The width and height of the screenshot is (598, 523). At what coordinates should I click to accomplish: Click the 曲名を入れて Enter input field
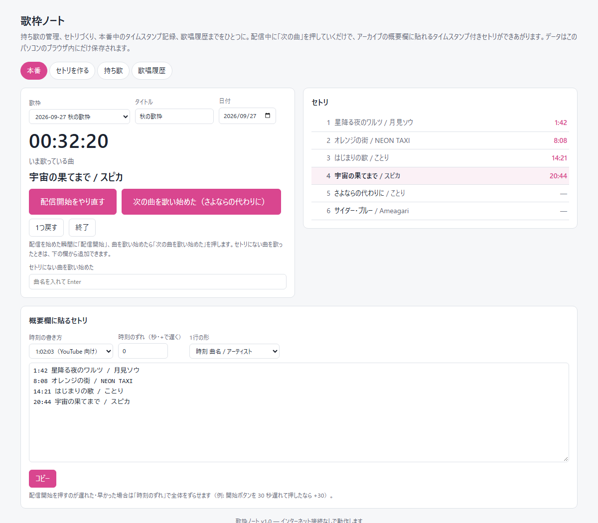click(157, 281)
